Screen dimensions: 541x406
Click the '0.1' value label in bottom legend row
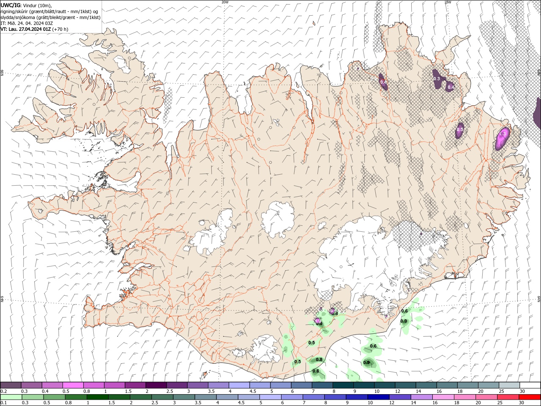[x=3, y=403]
